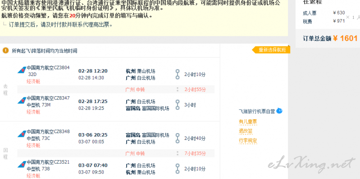Image resolution: width=360 pixels, height=179 pixels.
Task: Click 经济舱 label under flight CZ8347
Action: [x=33, y=112]
